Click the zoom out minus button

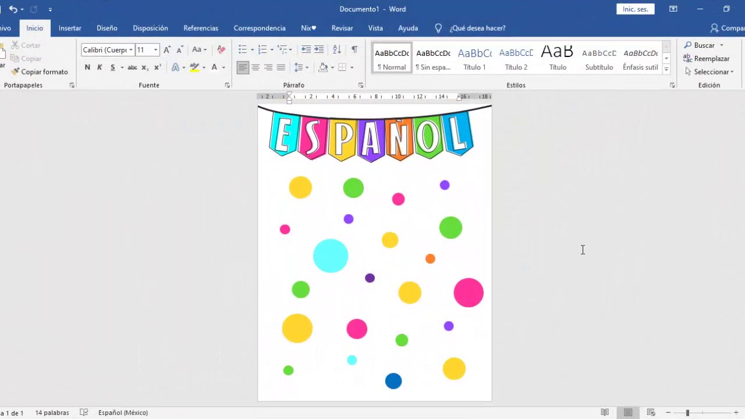tap(668, 413)
